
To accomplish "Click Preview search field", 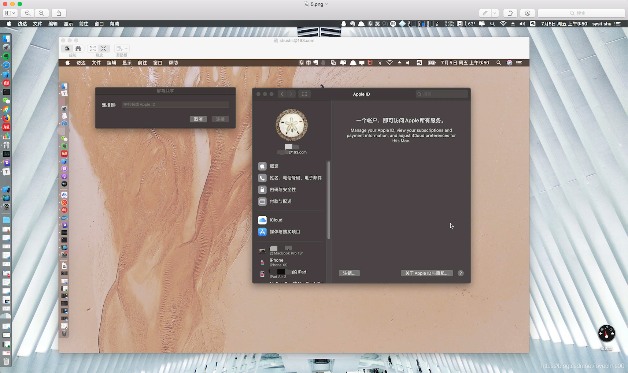I will pyautogui.click(x=581, y=13).
